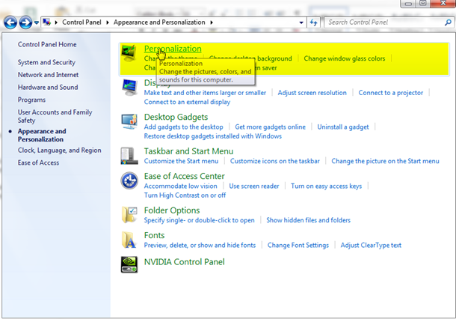Click Uninstall a gadget
Image resolution: width=456 pixels, height=319 pixels.
click(343, 127)
